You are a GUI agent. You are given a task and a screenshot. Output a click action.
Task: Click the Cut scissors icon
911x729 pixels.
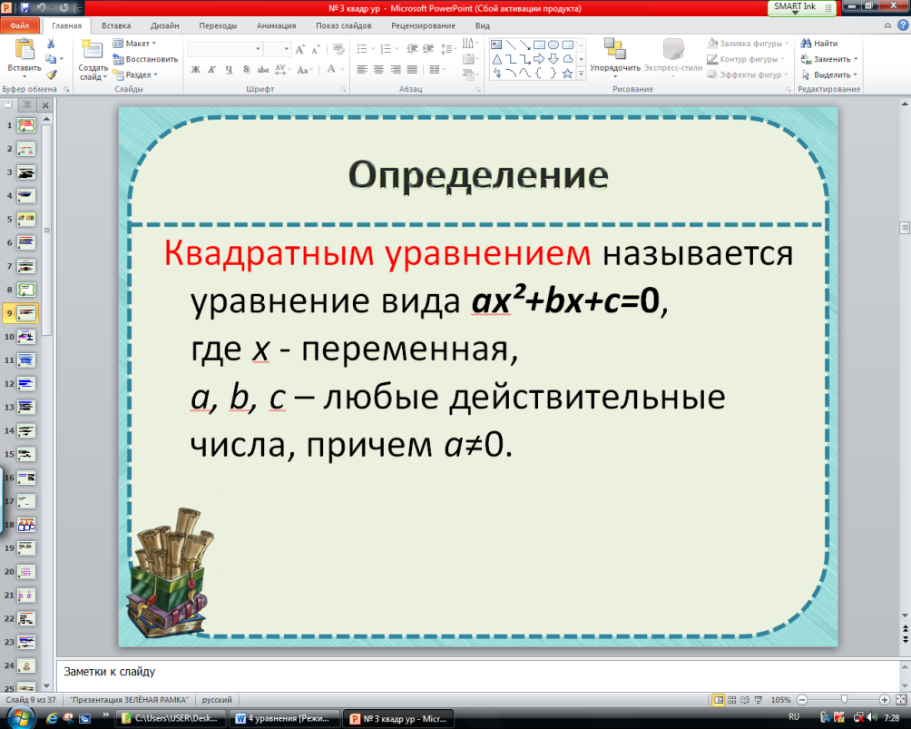(x=51, y=44)
